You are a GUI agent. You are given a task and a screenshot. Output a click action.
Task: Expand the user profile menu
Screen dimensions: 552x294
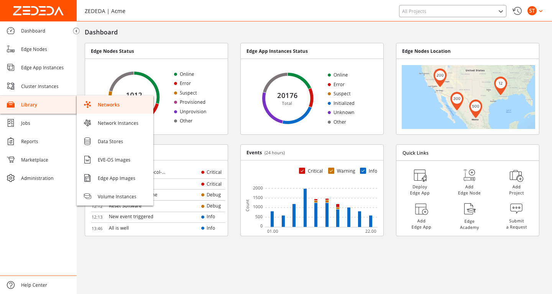click(x=535, y=11)
